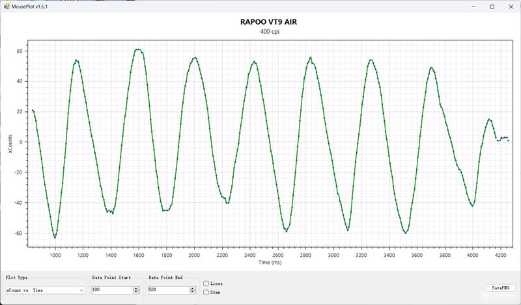Screen dimensions: 521x305
Task: Enable the Stem checkbox
Action: [206, 293]
